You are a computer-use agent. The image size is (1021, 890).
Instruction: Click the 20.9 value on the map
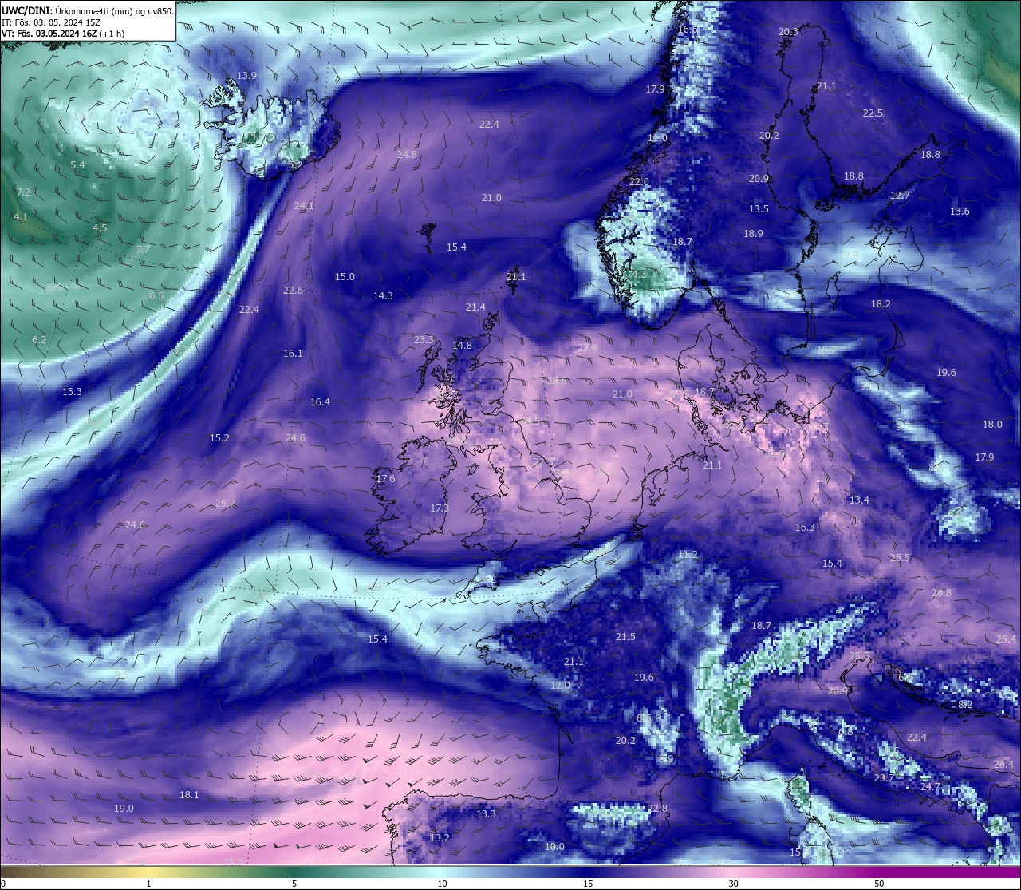pos(759,179)
